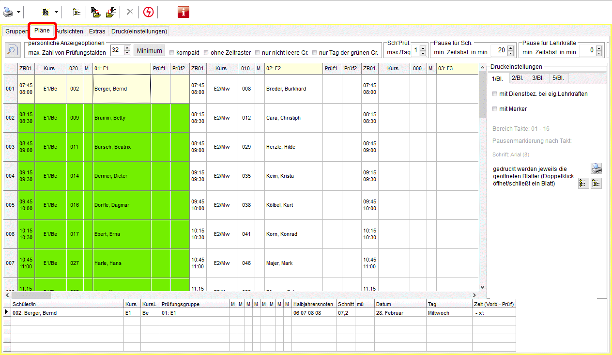Open the dropdown arrow next to the printer icon
Image resolution: width=612 pixels, height=355 pixels.
pos(19,12)
